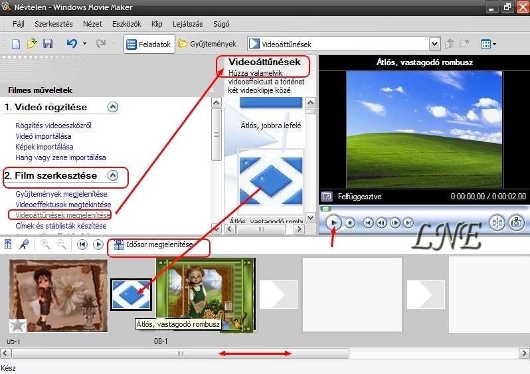Click Gyűjtemények megjelenítése link

click(61, 194)
